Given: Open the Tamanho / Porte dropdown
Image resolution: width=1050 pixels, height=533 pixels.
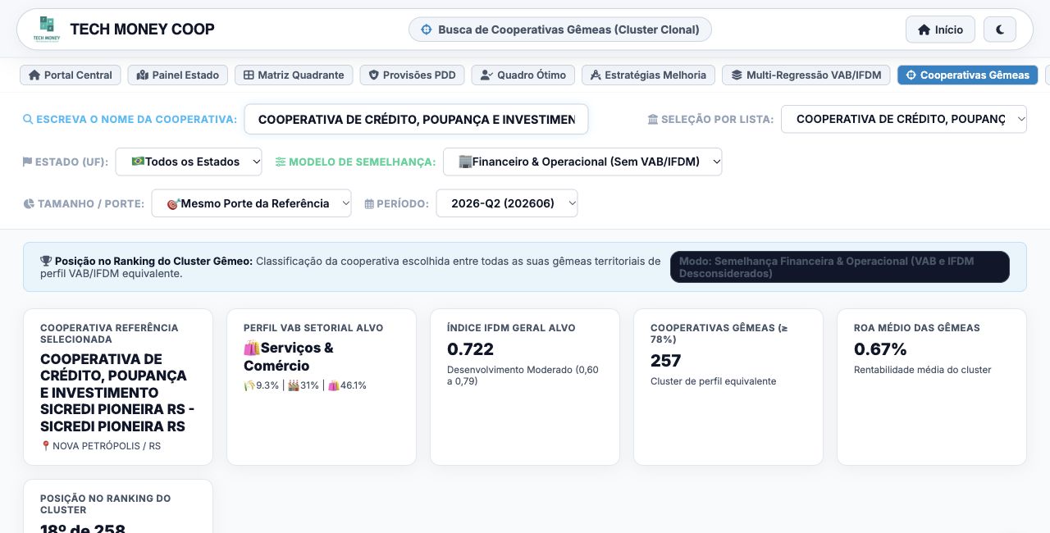Looking at the screenshot, I should (x=251, y=203).
